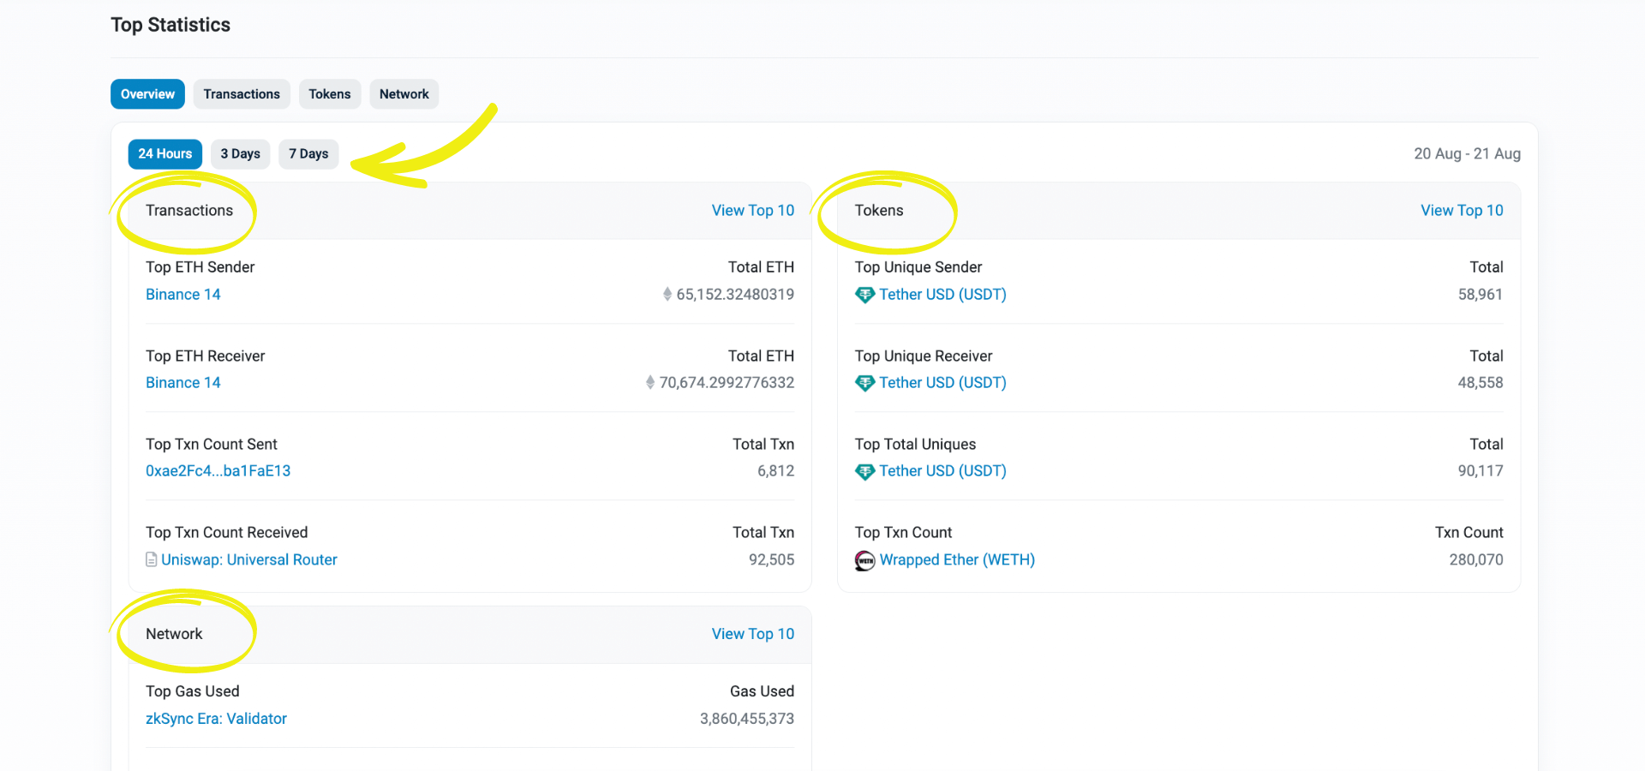The width and height of the screenshot is (1645, 771).
Task: View Top 10 in Transactions section
Action: [752, 211]
